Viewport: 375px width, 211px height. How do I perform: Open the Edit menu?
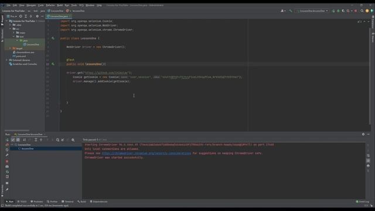pyautogui.click(x=15, y=5)
